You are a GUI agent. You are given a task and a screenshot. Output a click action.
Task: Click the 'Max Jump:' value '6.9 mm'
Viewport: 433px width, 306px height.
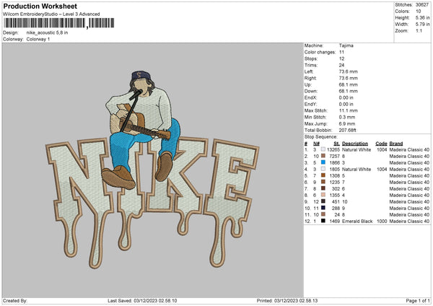click(x=347, y=123)
